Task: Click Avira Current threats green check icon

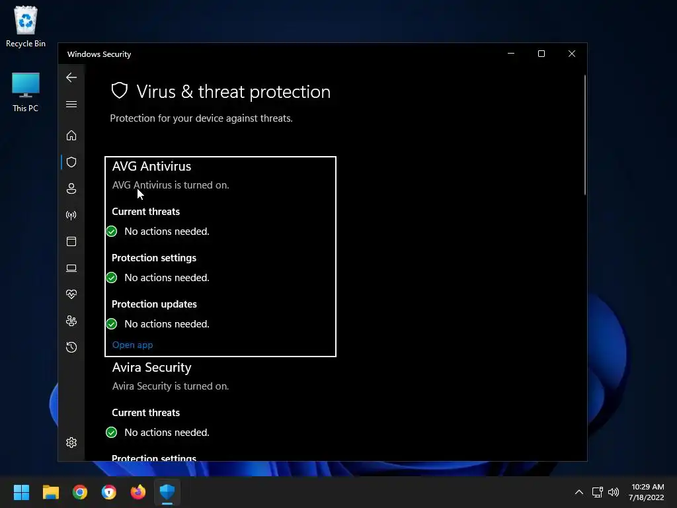Action: 111,433
